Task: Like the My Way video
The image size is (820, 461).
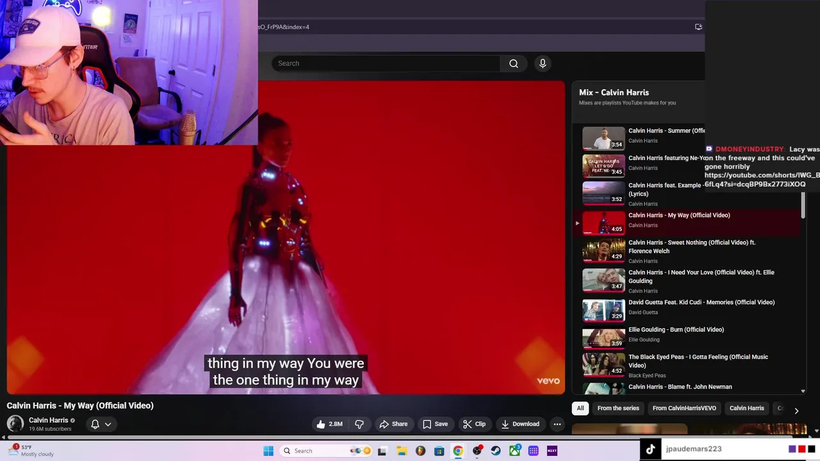Action: 329,424
